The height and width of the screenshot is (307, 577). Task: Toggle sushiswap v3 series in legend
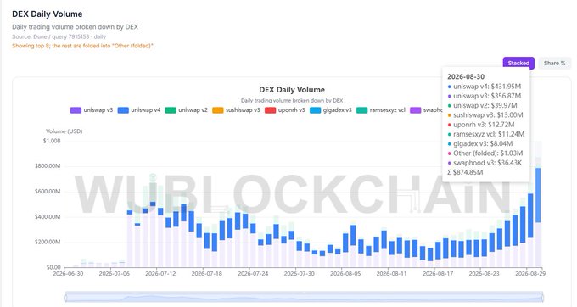[236, 110]
